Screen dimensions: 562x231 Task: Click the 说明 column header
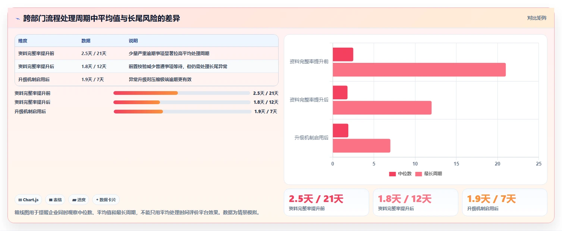(133, 41)
